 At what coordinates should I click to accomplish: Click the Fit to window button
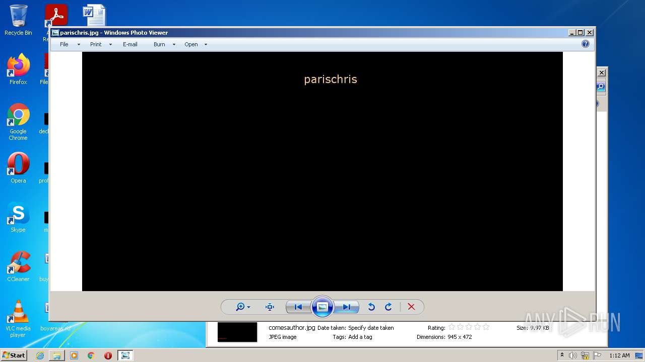click(x=270, y=307)
